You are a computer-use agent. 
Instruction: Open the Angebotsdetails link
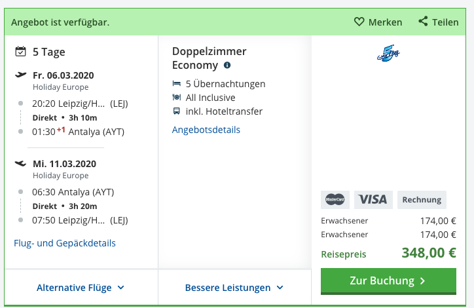click(x=206, y=130)
